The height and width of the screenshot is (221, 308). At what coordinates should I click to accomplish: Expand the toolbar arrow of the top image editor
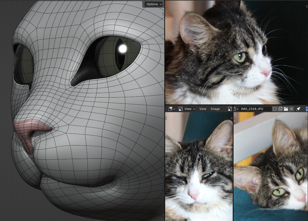click(x=166, y=7)
